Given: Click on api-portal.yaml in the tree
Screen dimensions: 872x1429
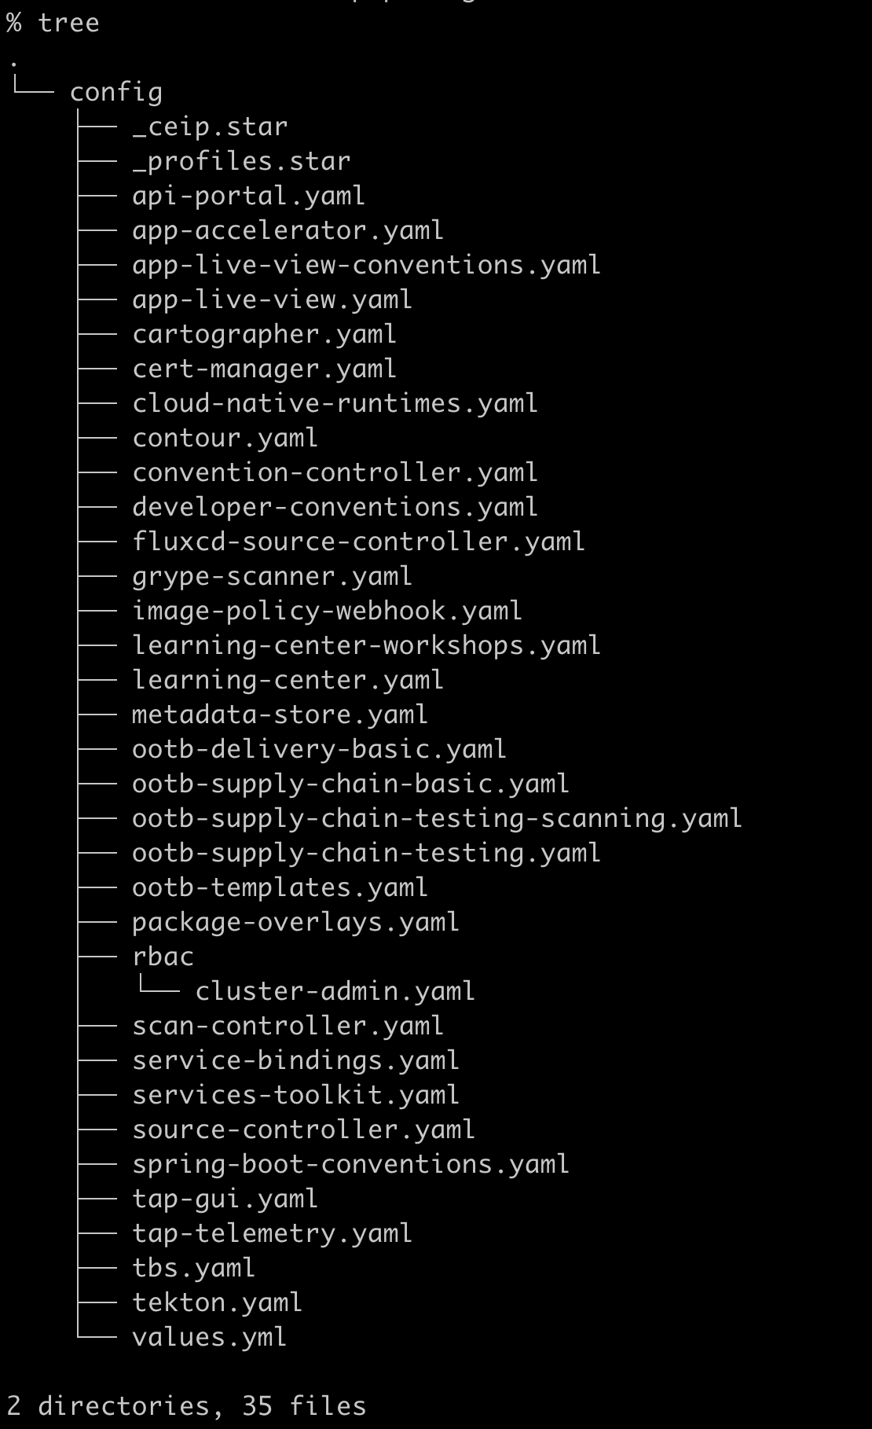Looking at the screenshot, I should tap(248, 197).
